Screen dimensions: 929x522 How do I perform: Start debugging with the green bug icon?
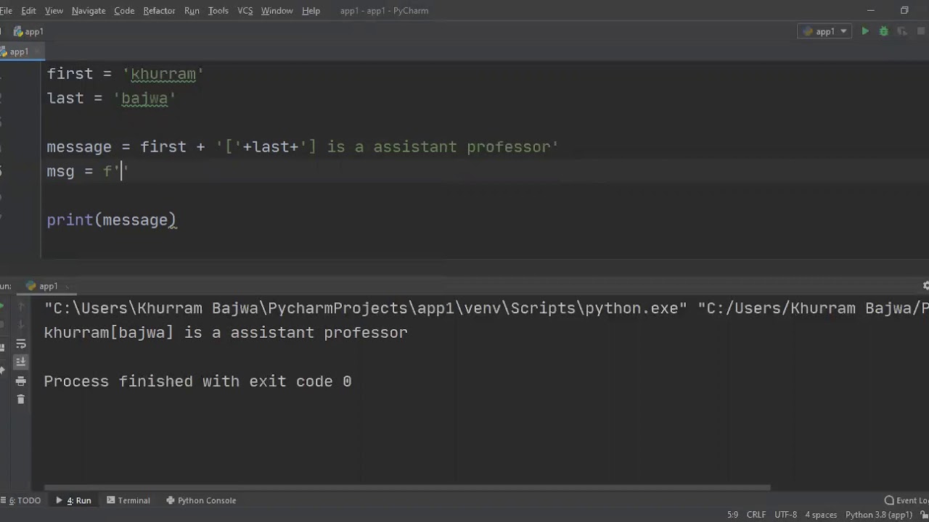click(883, 31)
